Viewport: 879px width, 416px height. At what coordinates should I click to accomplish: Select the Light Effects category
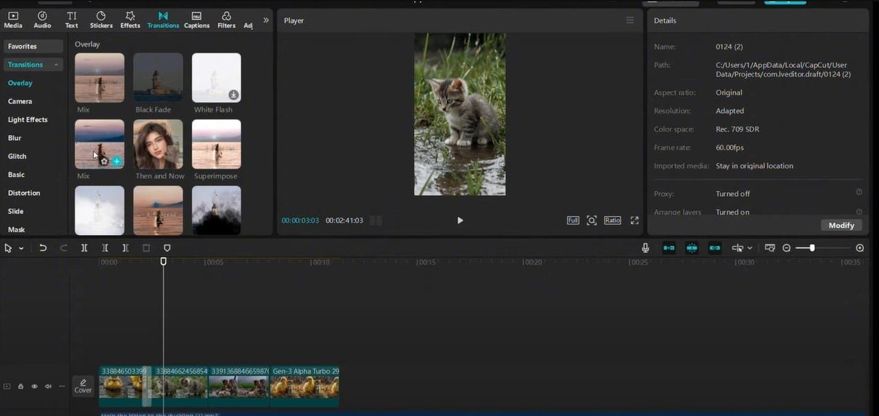[27, 120]
